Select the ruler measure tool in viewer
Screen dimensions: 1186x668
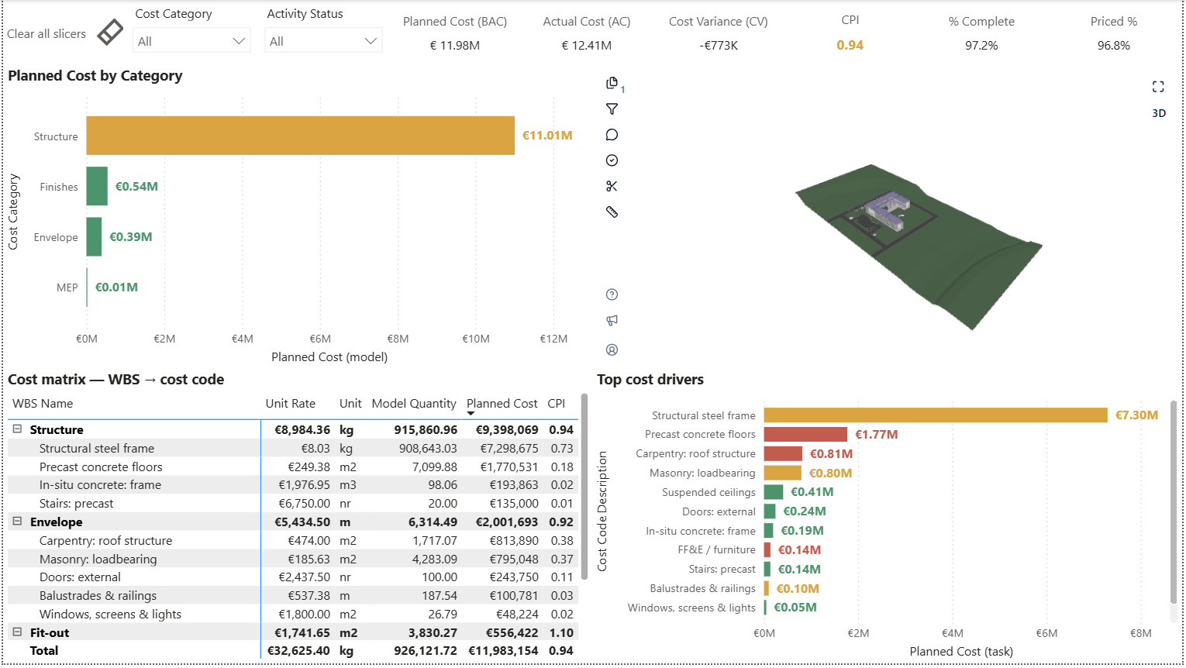[612, 212]
